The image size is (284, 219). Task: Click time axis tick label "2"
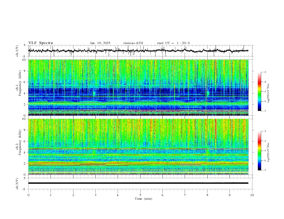click(x=73, y=195)
